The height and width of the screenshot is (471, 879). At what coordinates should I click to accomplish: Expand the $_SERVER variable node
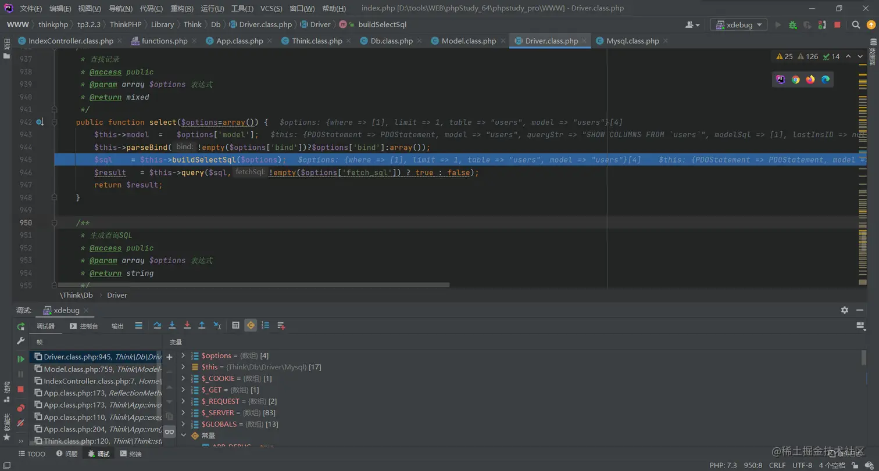click(183, 412)
